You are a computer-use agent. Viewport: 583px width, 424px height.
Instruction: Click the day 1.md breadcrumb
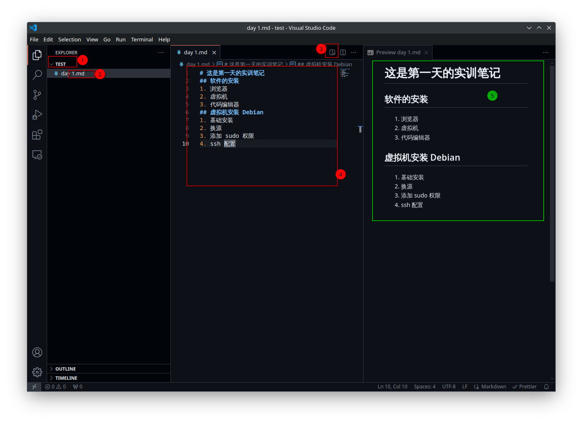tap(194, 64)
